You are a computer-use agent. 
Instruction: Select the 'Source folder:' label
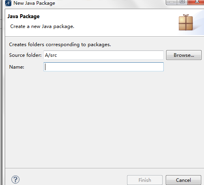[25, 55]
